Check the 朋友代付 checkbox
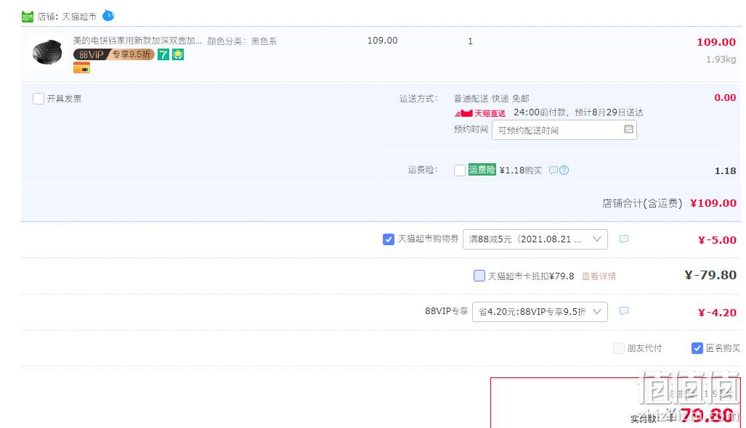Image resolution: width=746 pixels, height=428 pixels. coord(618,348)
